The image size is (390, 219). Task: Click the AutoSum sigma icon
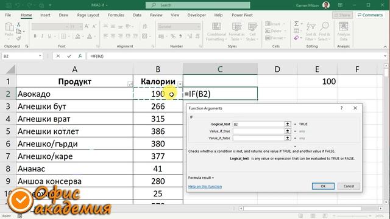point(297,24)
